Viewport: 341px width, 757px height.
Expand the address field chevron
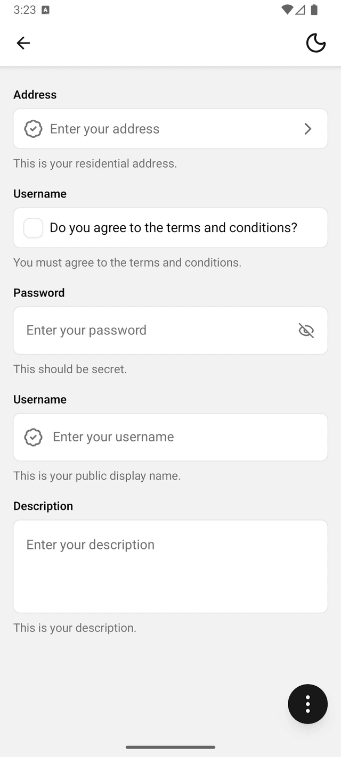pyautogui.click(x=307, y=129)
